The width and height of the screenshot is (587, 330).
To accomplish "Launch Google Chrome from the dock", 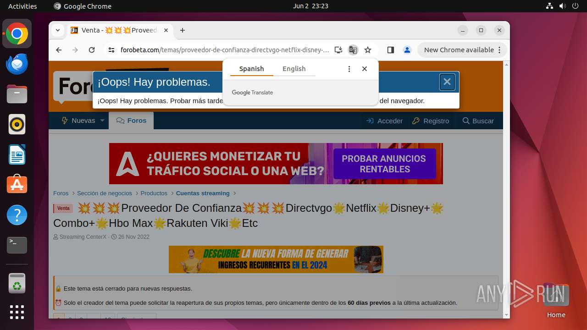I will point(17,34).
